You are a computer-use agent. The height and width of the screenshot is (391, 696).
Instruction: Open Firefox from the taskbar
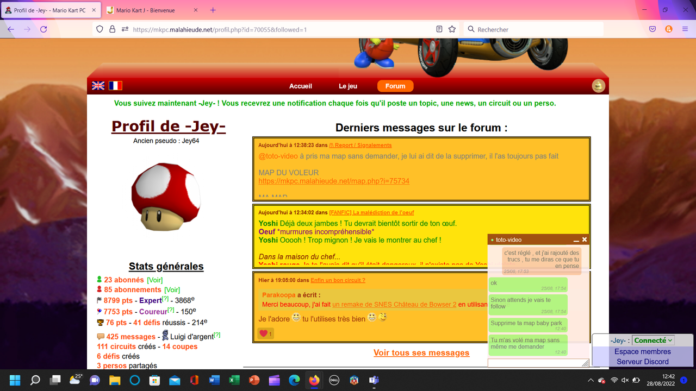pos(314,380)
